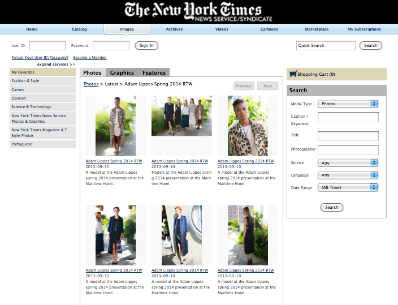Open Opinion in sidebar

tap(42, 98)
